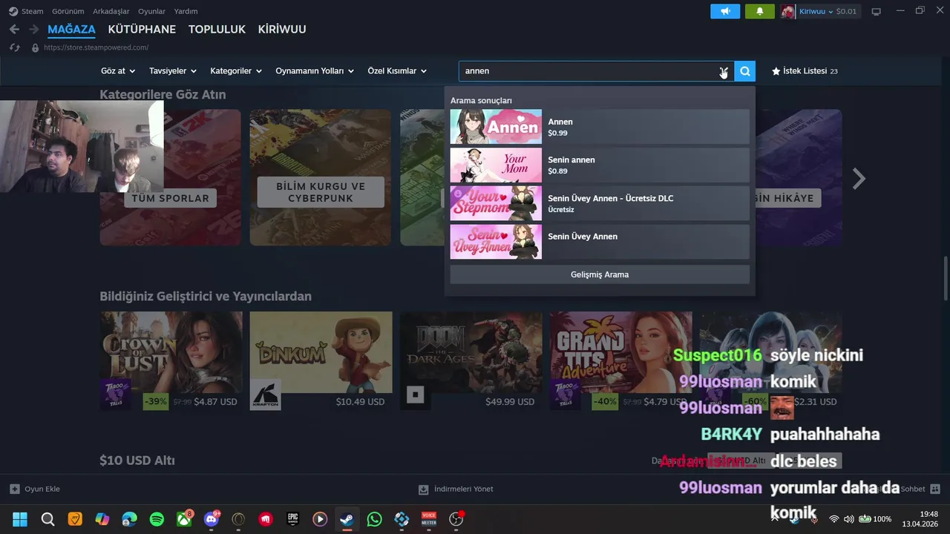Open Epic Games Launcher from taskbar
This screenshot has height=534, width=950.
293,519
